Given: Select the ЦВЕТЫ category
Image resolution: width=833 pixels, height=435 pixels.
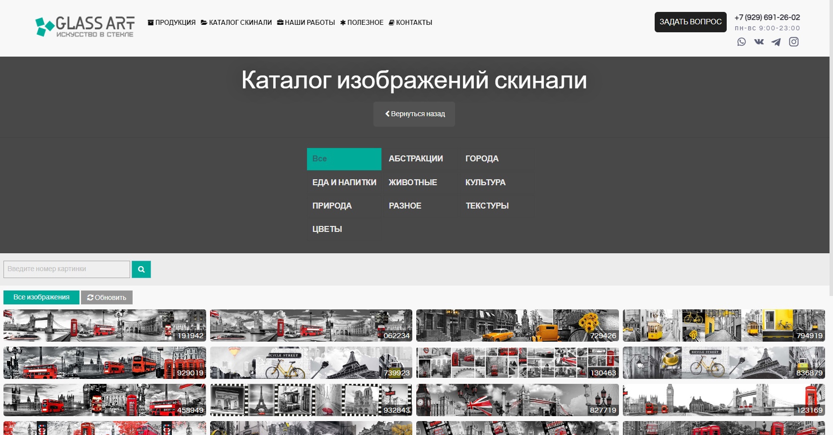Looking at the screenshot, I should 344,229.
